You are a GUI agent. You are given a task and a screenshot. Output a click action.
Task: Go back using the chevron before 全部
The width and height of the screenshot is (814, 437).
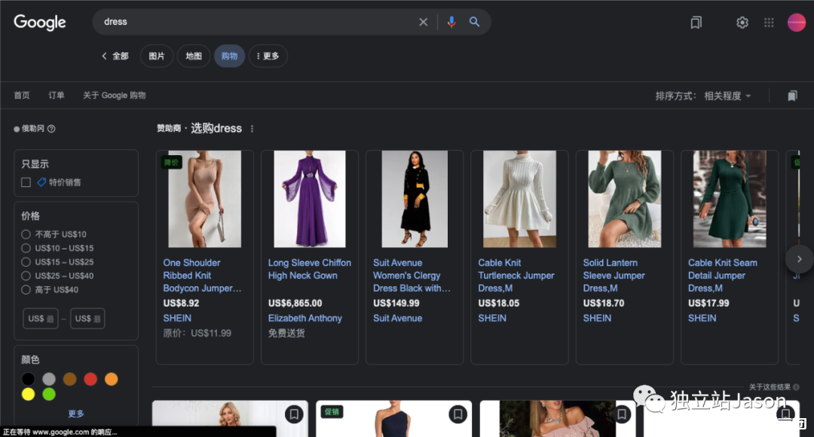coord(104,56)
